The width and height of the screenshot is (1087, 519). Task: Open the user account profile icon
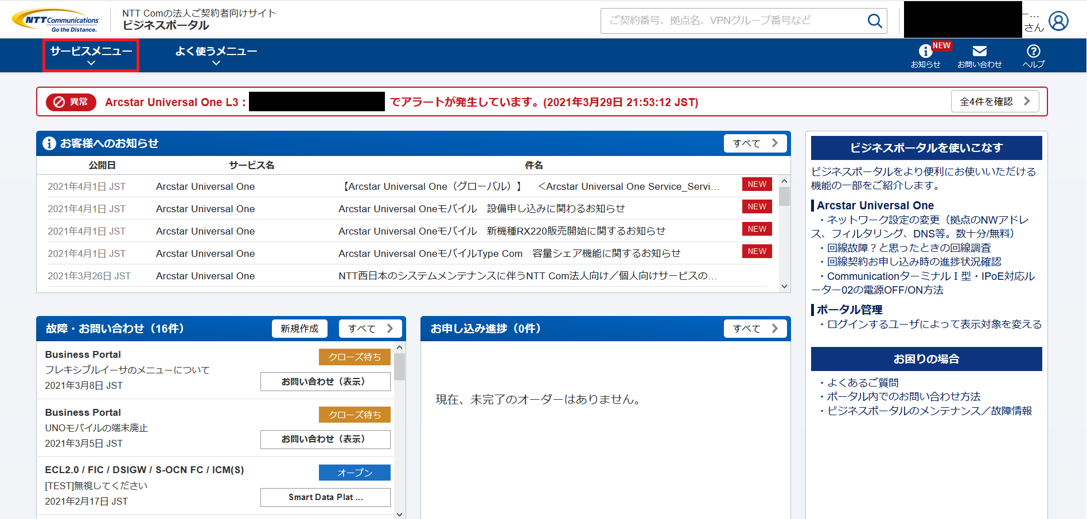[x=1058, y=21]
